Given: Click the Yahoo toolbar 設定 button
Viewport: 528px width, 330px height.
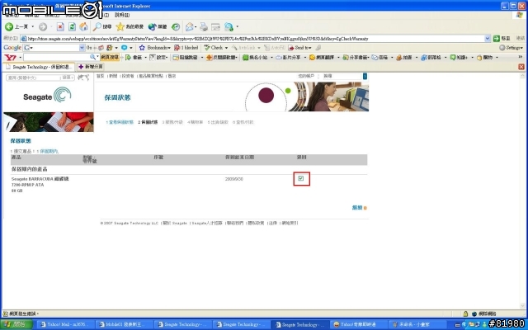Looking at the screenshot, I should point(158,58).
